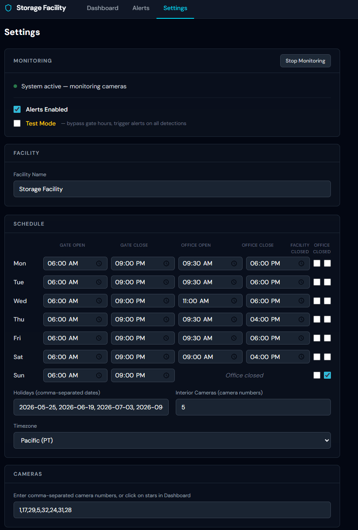Select the Settings navigation link

click(175, 8)
